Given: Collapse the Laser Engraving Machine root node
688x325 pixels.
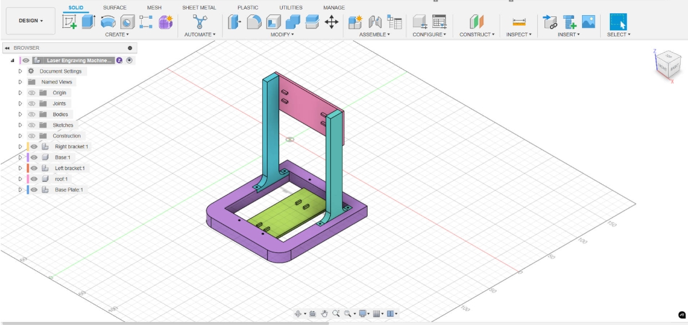Looking at the screenshot, I should click(x=12, y=61).
